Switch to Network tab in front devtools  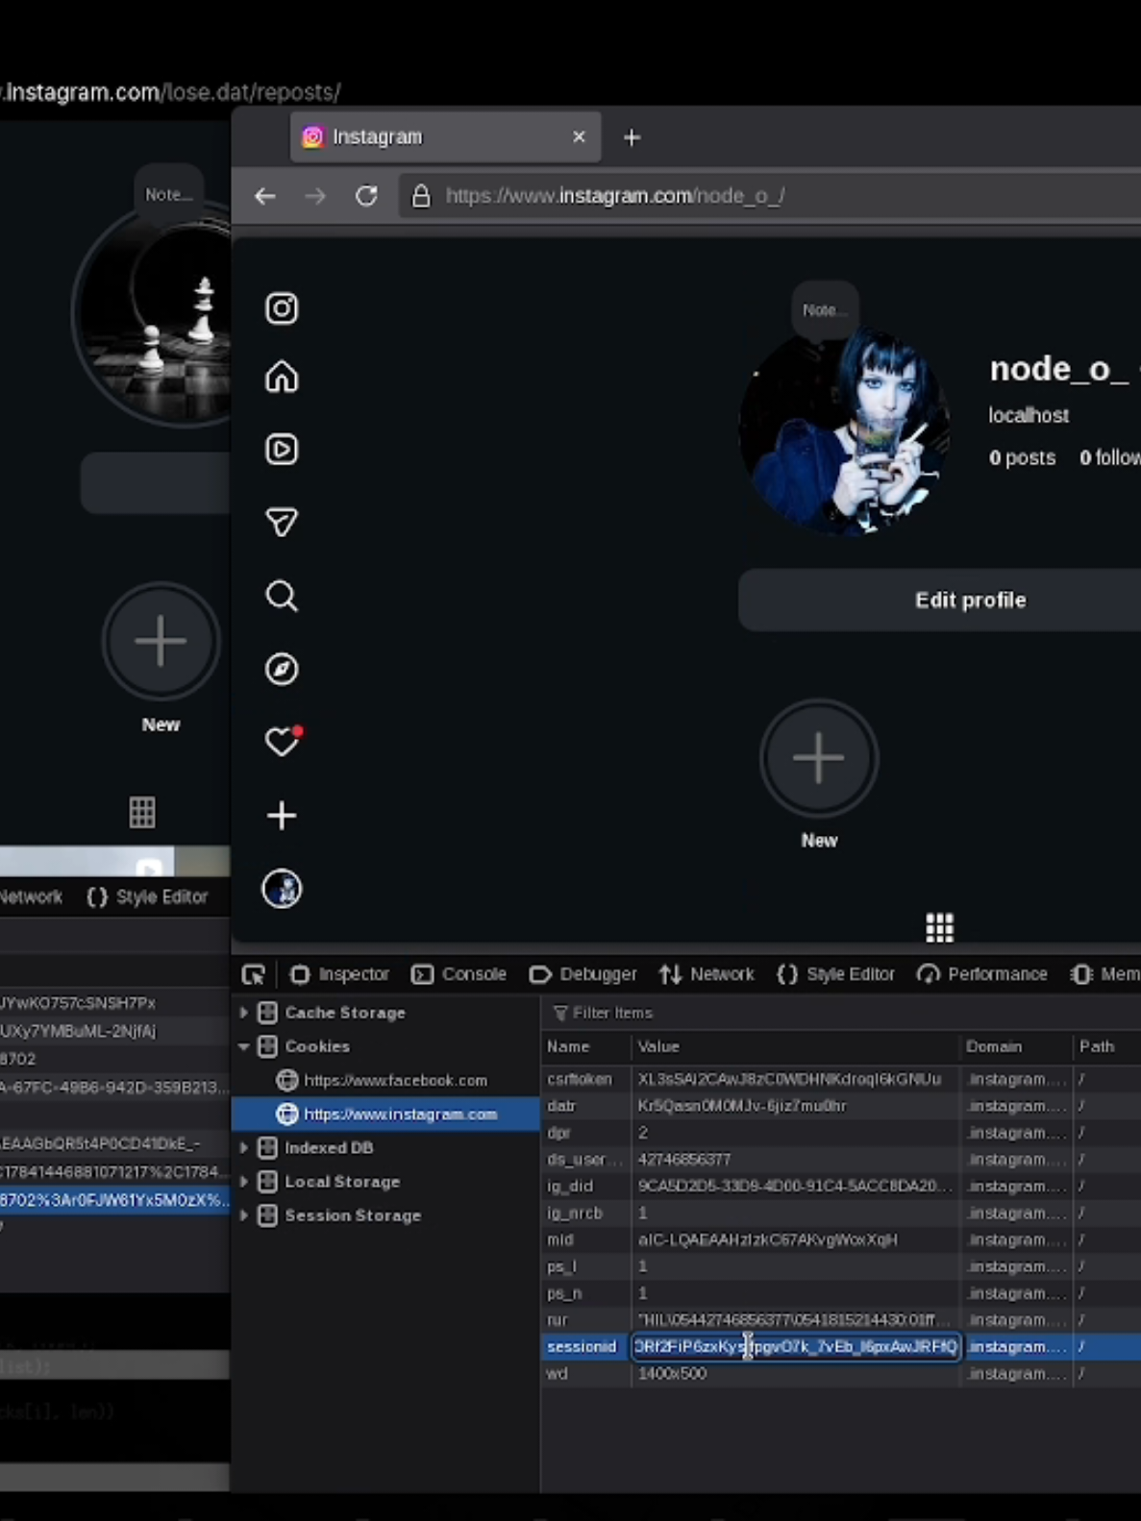tap(707, 974)
